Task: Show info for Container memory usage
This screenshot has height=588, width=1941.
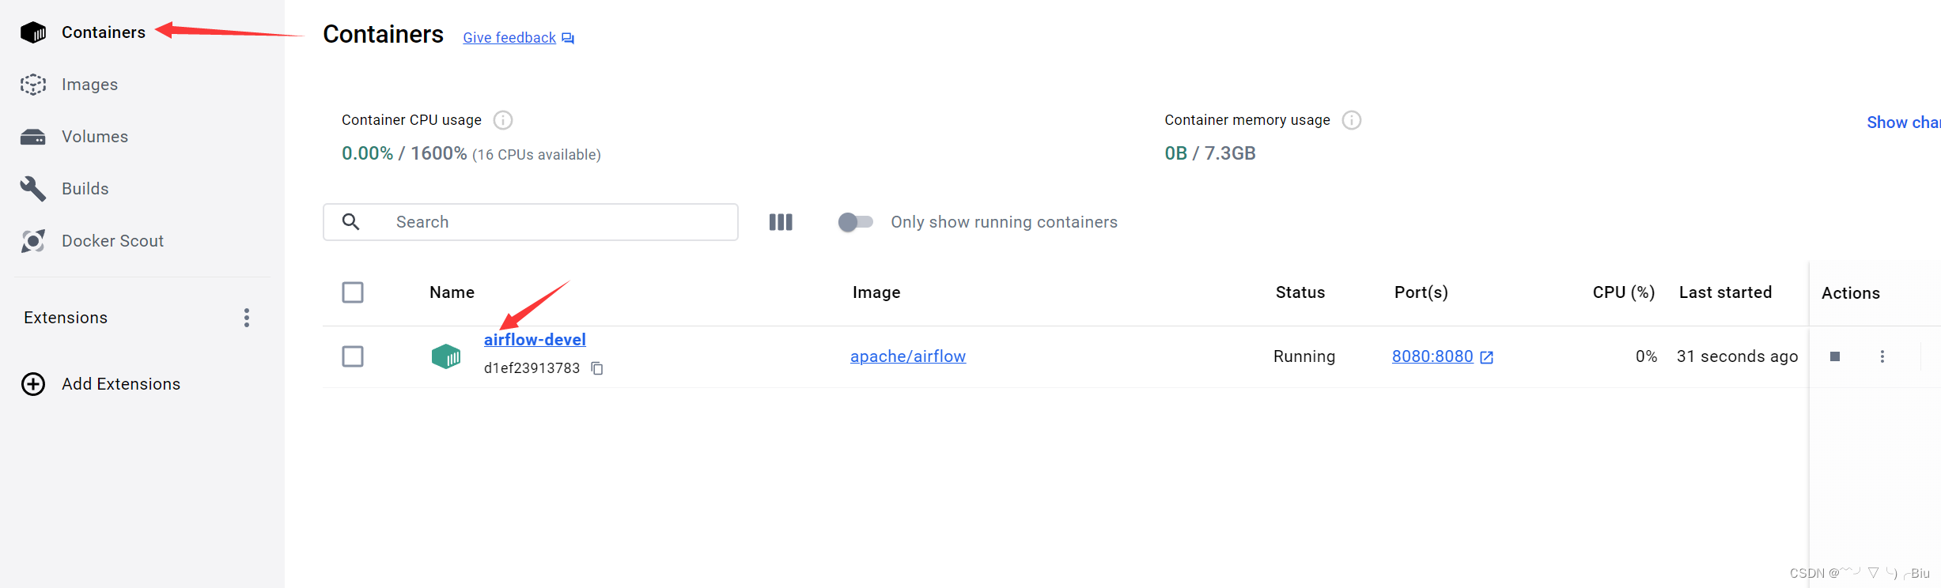Action: (1352, 120)
